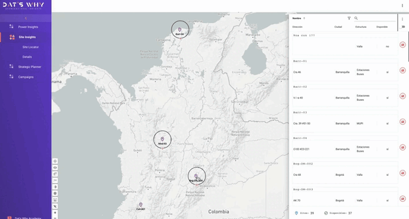Go to Campaigns section
The image size is (409, 219).
tap(26, 77)
